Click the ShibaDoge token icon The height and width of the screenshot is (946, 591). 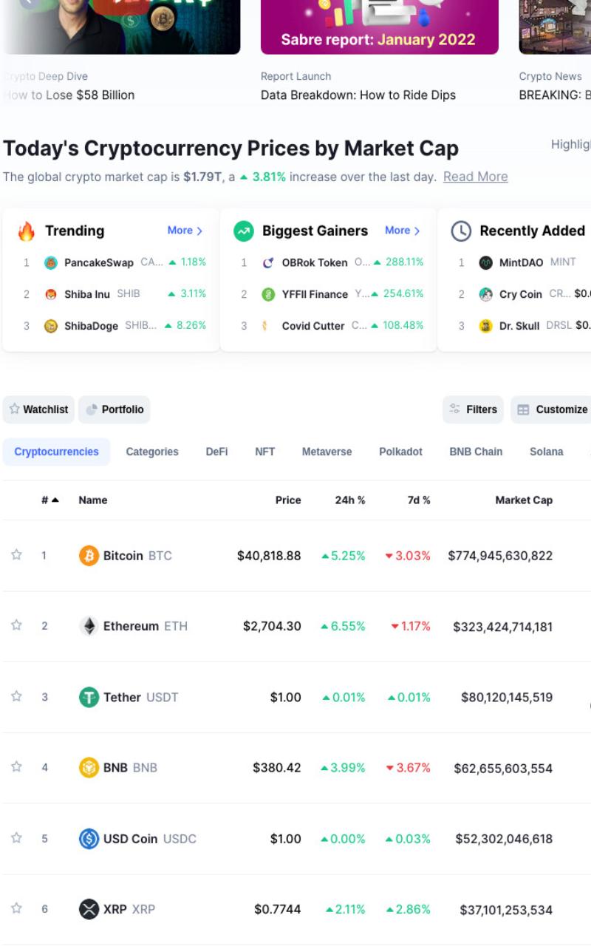[x=51, y=326]
